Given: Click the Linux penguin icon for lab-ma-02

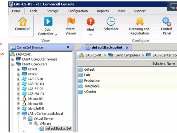Looking at the screenshot, I should [x=24, y=99].
